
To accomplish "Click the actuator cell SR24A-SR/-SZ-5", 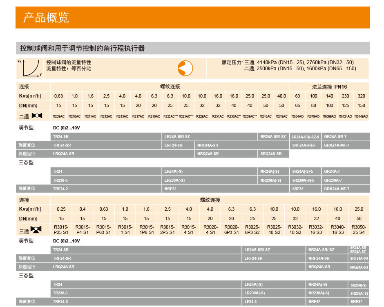I will 305,137.
